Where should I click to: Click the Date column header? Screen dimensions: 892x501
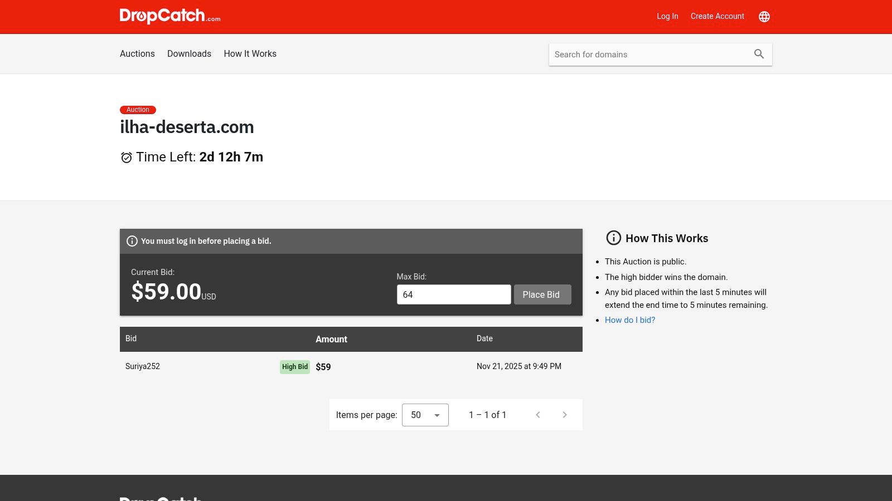point(484,338)
